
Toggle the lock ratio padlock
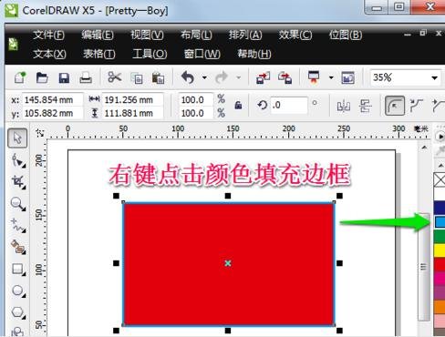(238, 106)
